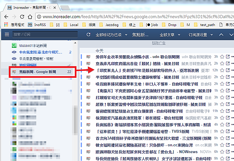Open the 長庚風暴 財訊 article

point(153,125)
